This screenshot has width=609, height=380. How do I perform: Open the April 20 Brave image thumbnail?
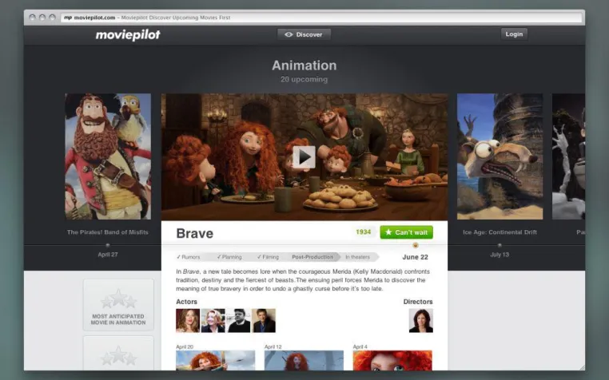(216, 360)
